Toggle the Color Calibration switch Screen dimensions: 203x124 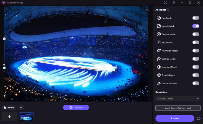click(196, 83)
